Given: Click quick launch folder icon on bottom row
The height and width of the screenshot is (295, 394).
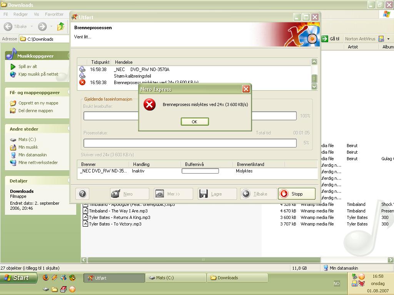Looking at the screenshot, I should click(x=55, y=290).
